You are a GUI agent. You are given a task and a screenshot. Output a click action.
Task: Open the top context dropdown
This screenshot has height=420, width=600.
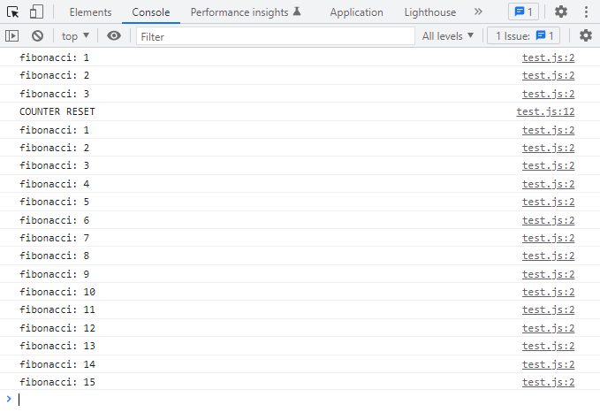[x=75, y=36]
